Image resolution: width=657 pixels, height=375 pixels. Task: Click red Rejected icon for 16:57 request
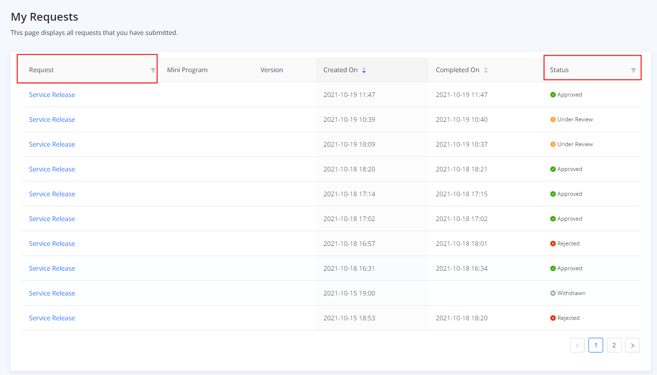(x=553, y=244)
